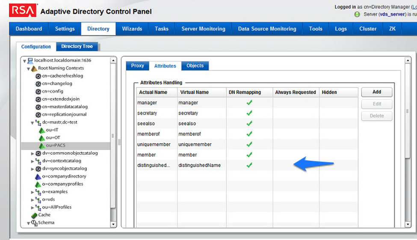The image size is (417, 240).
Task: Sort by Actual Name column header
Action: tap(157, 92)
